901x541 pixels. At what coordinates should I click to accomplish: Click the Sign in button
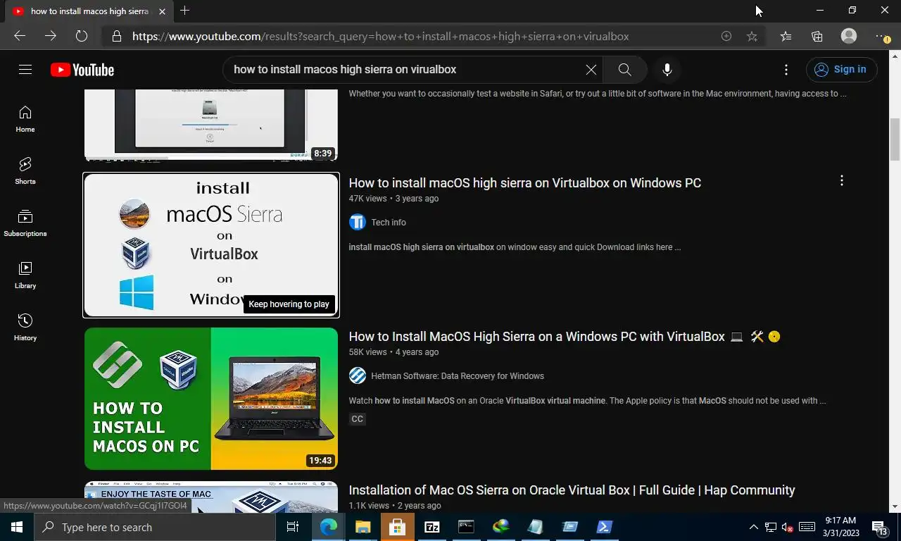point(841,69)
